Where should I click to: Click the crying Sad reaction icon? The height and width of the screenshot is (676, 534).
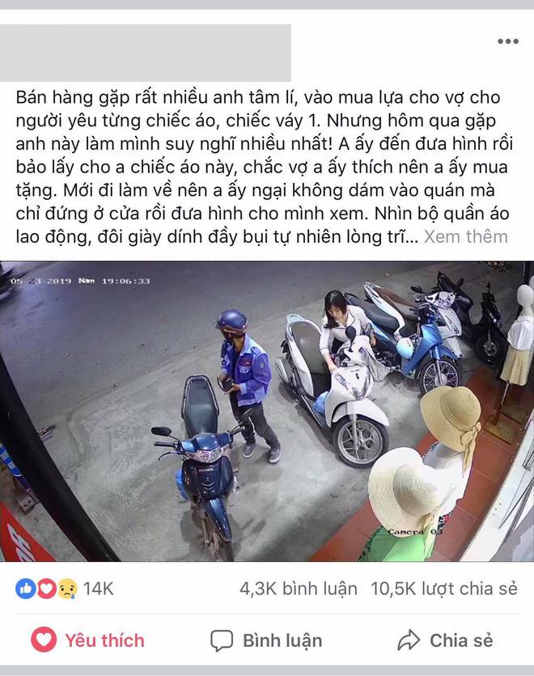[x=68, y=589]
